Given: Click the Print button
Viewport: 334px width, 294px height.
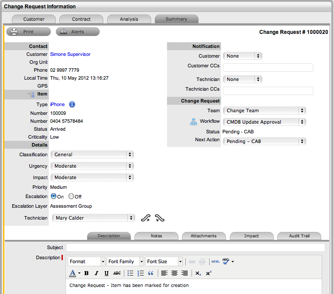Looking at the screenshot, I should click(x=28, y=32).
